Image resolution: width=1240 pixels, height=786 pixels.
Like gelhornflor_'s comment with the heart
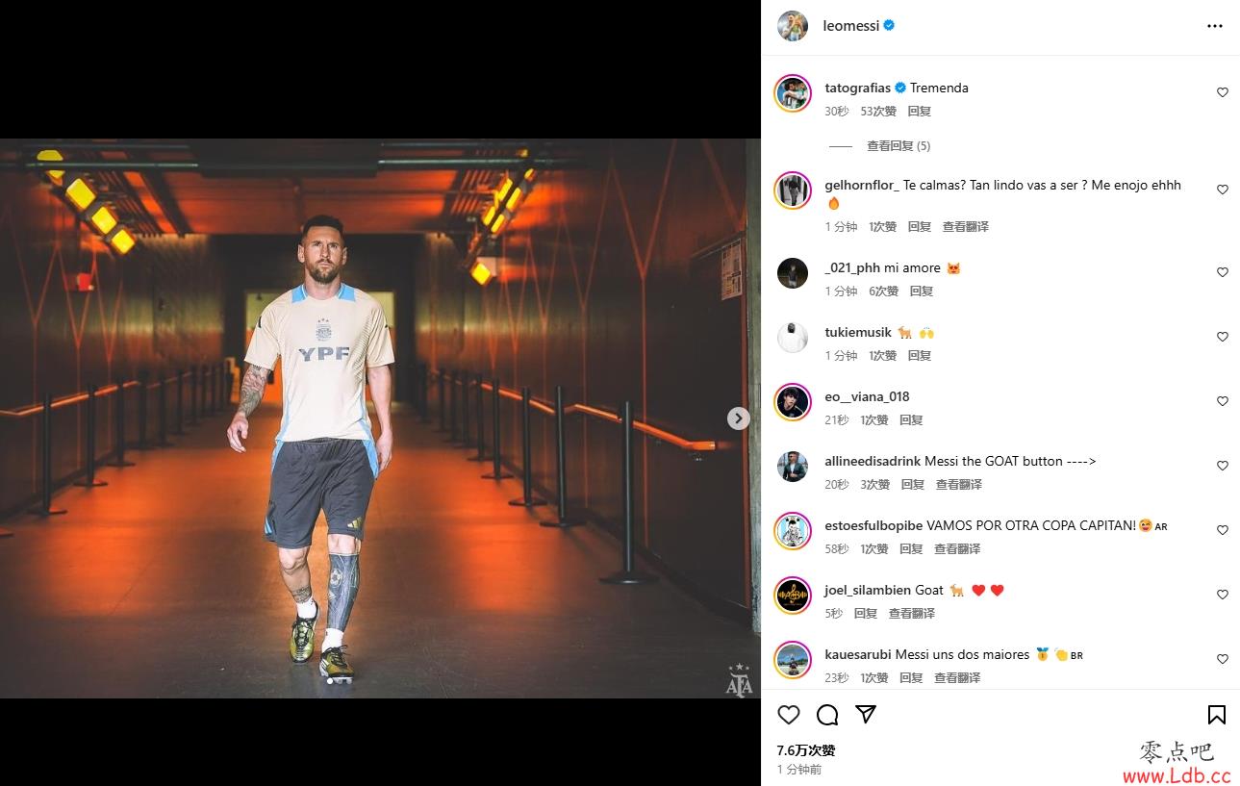pos(1223,190)
